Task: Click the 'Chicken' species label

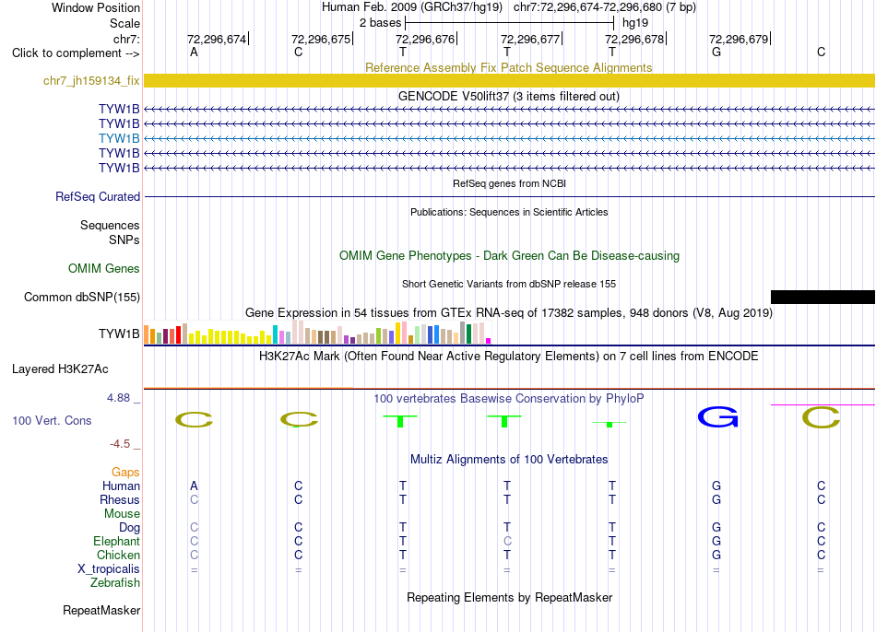Action: [x=118, y=555]
